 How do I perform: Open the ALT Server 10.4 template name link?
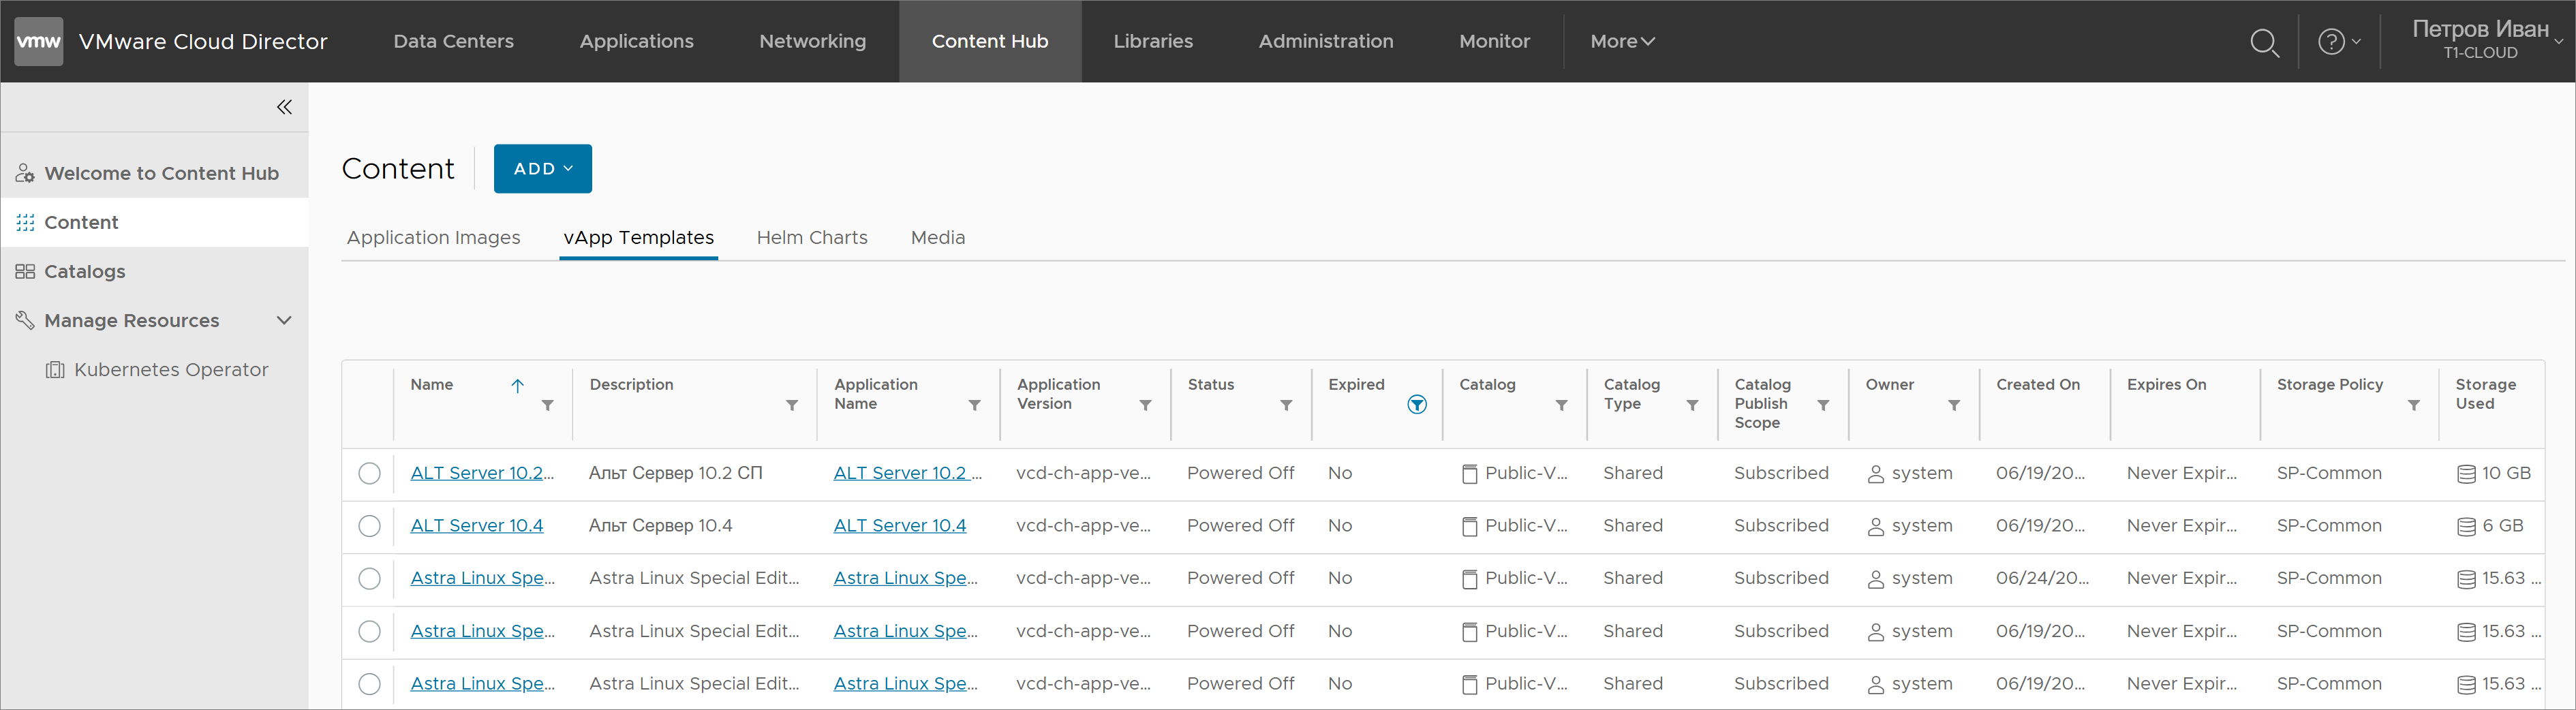(477, 526)
